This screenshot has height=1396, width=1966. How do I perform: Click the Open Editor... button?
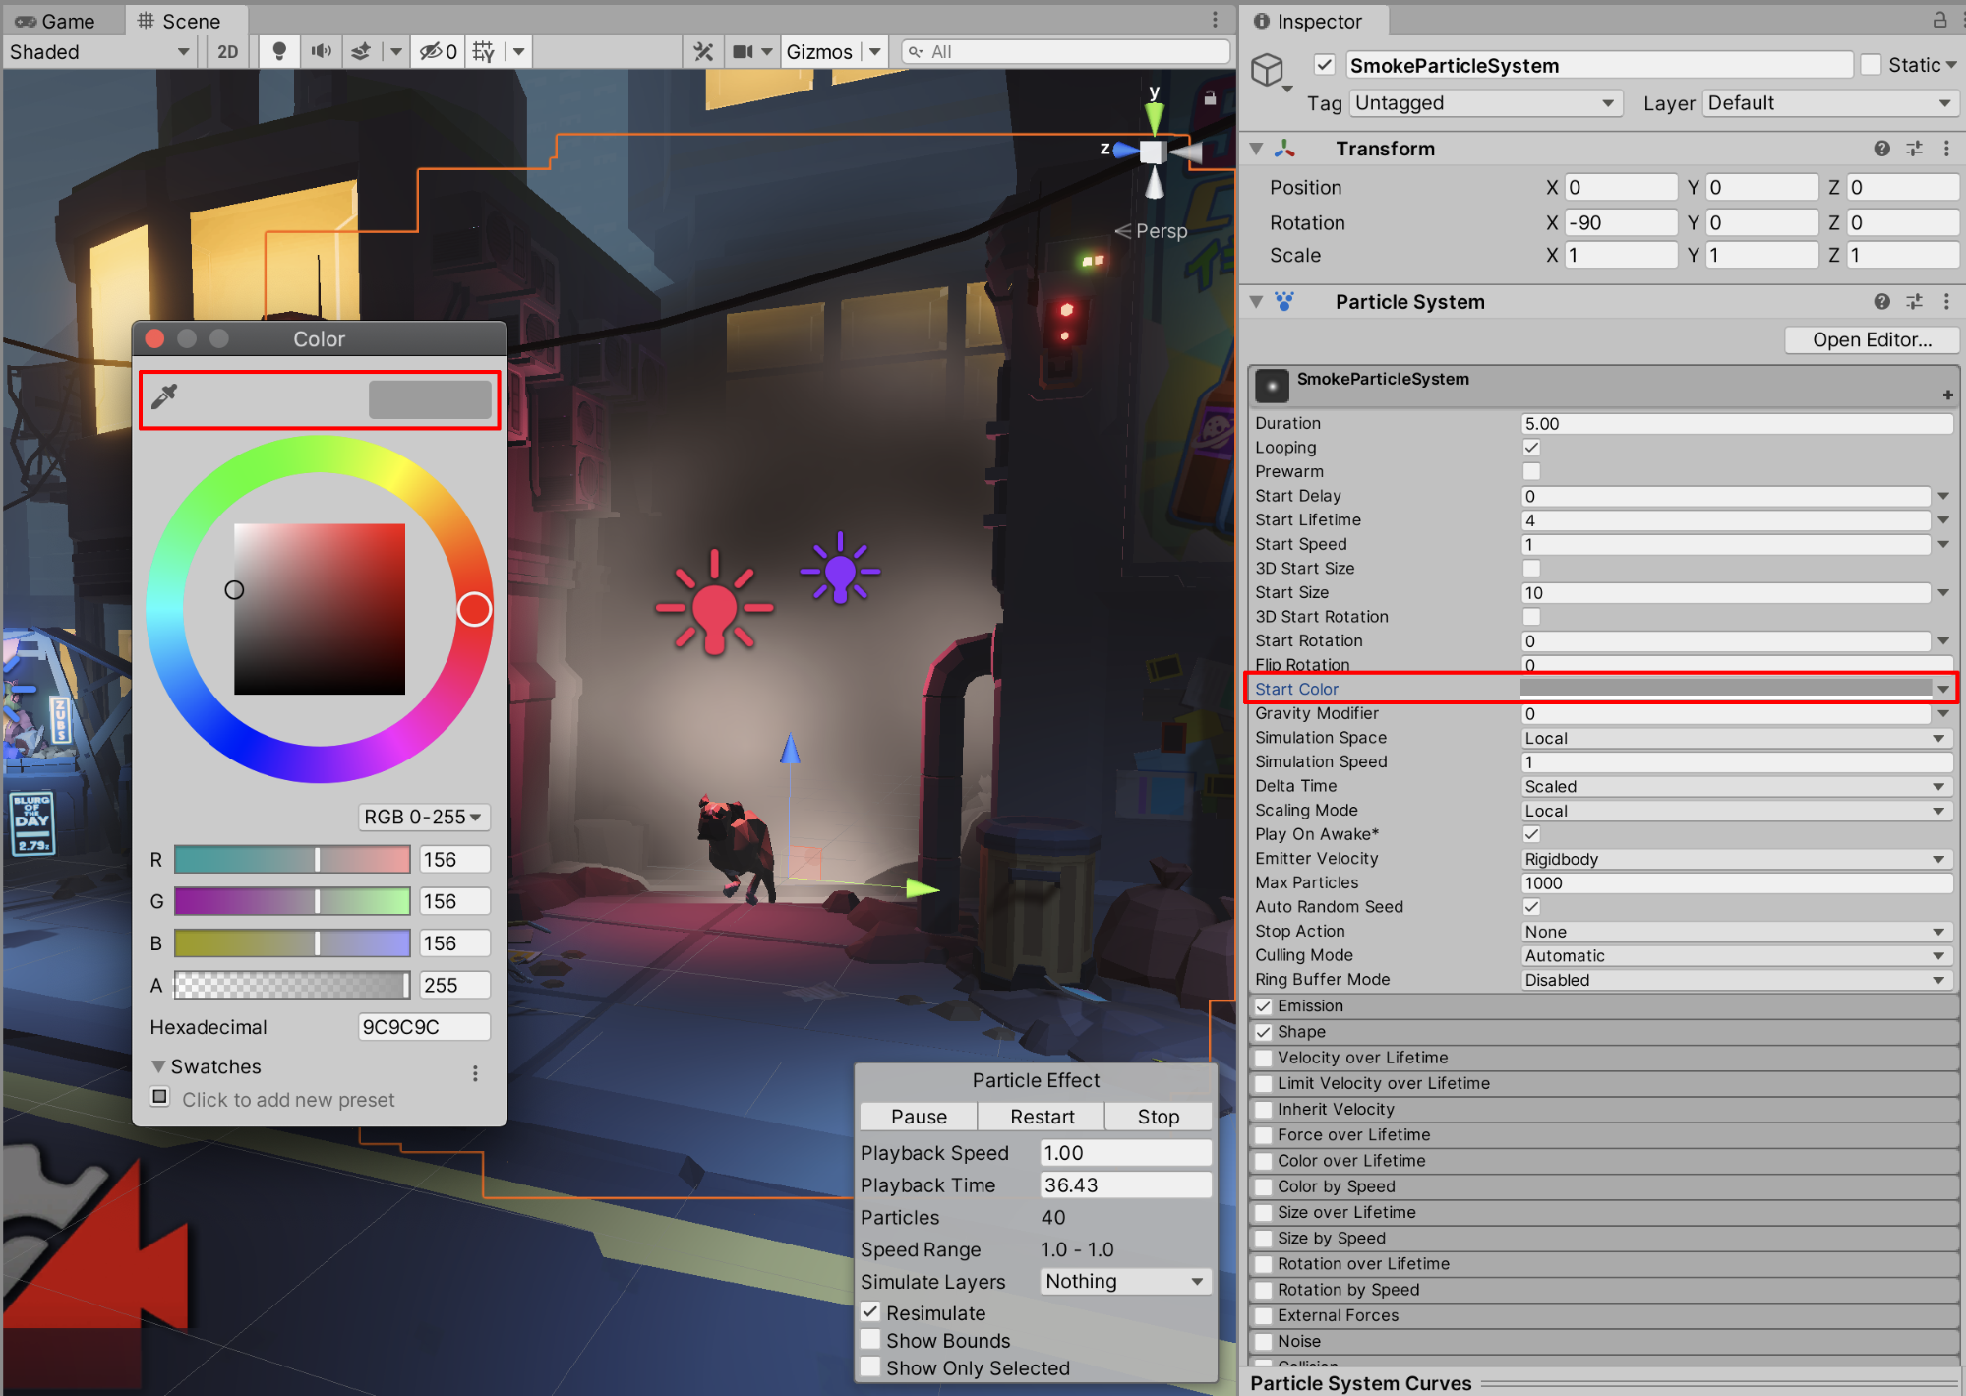[x=1871, y=339]
